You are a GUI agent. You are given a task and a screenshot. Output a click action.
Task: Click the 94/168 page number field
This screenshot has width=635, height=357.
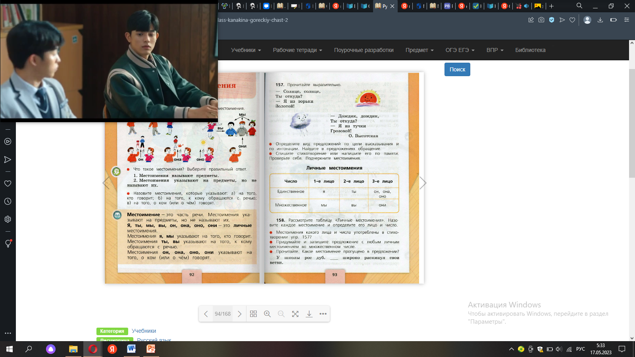(223, 314)
